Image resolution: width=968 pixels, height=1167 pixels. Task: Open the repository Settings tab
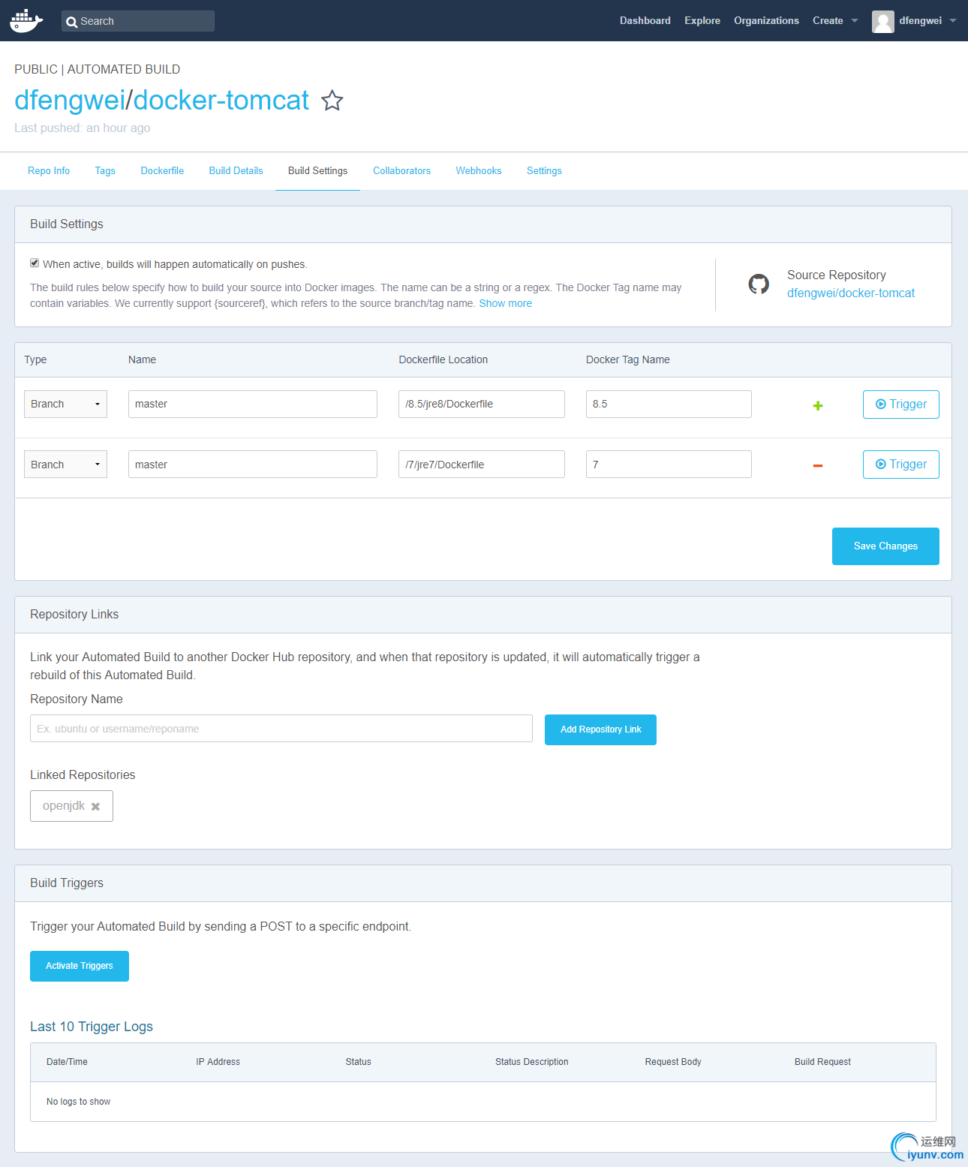pos(544,171)
